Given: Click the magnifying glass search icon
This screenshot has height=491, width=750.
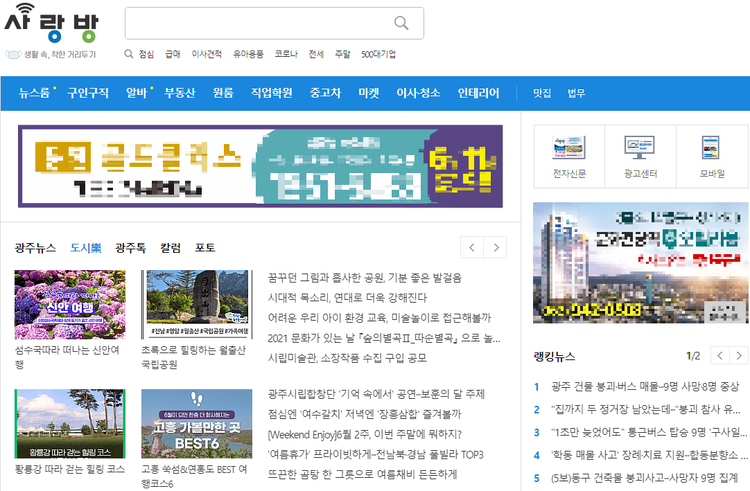Looking at the screenshot, I should 401,23.
